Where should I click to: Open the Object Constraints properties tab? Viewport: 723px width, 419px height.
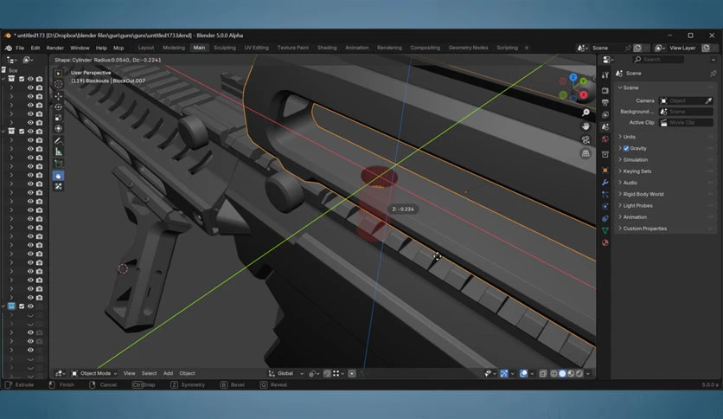point(605,218)
